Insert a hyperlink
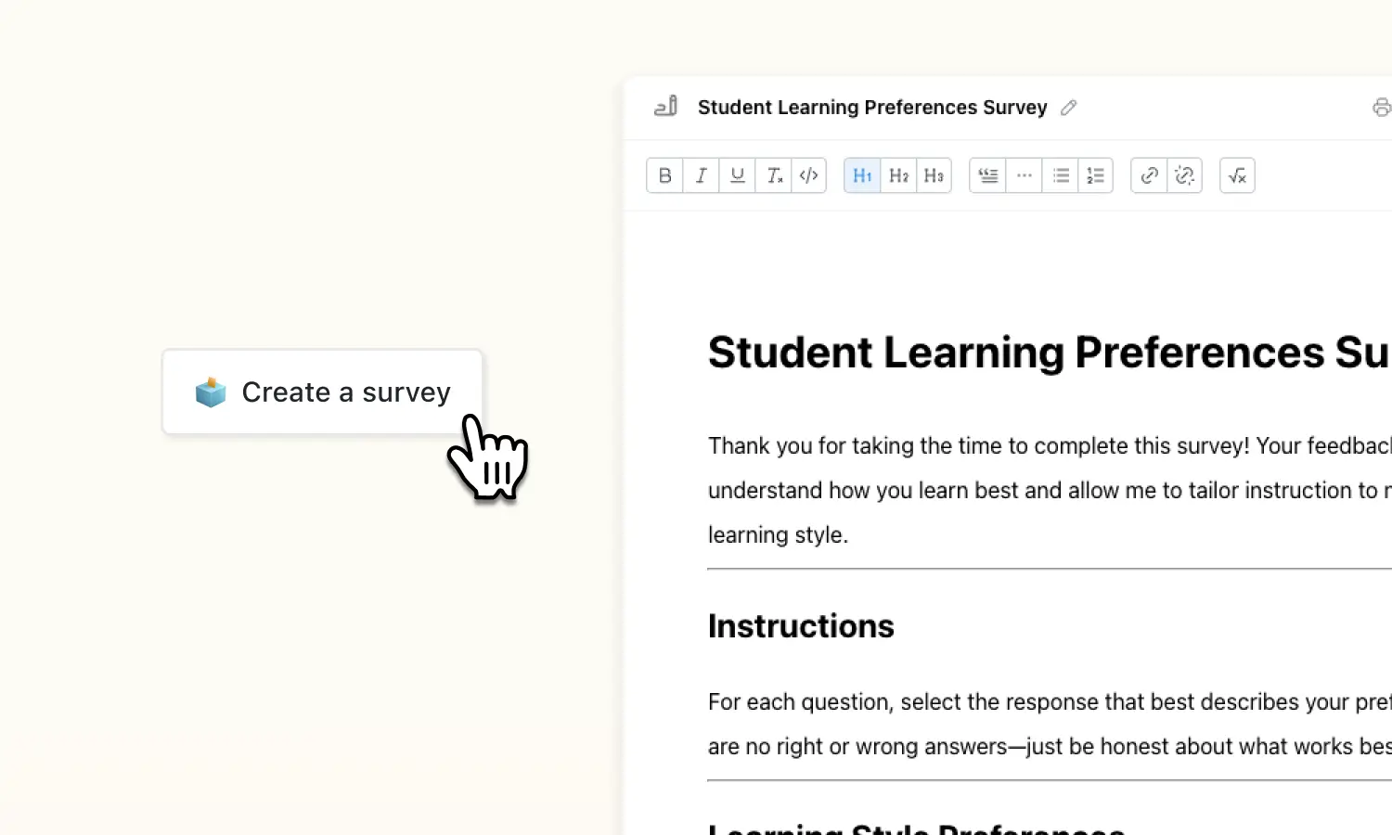This screenshot has width=1392, height=835. click(1148, 175)
